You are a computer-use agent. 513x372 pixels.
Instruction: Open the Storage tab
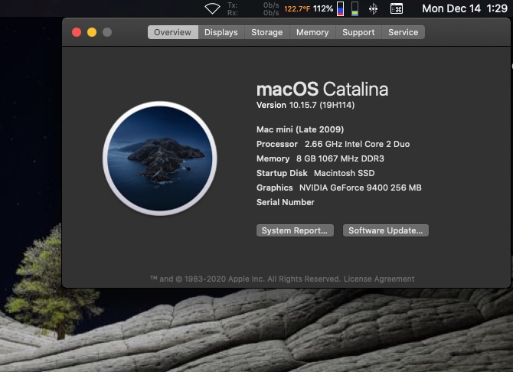267,32
